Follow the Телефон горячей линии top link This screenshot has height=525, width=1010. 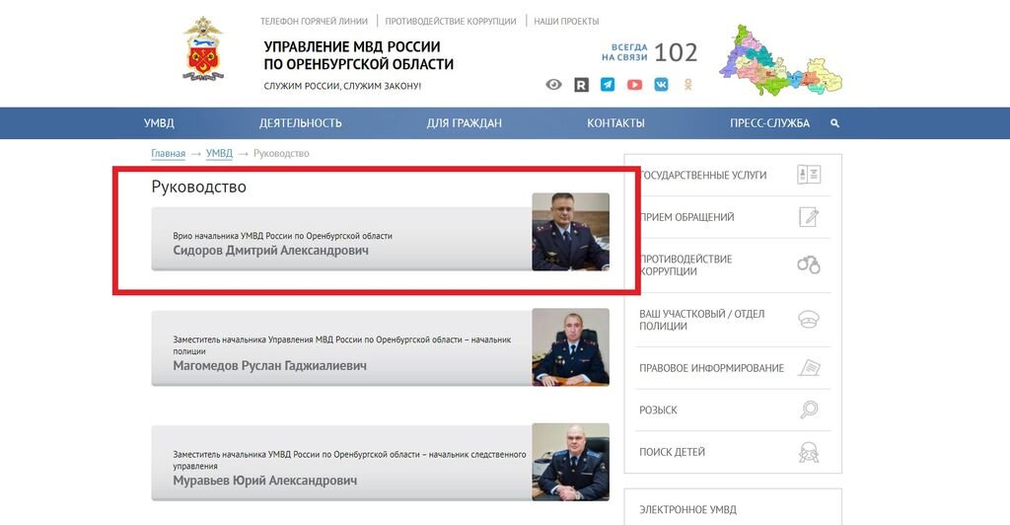[314, 22]
